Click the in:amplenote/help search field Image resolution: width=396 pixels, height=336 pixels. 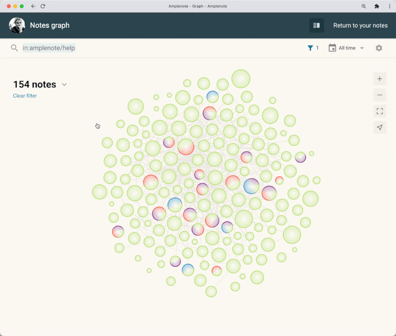[x=49, y=48]
